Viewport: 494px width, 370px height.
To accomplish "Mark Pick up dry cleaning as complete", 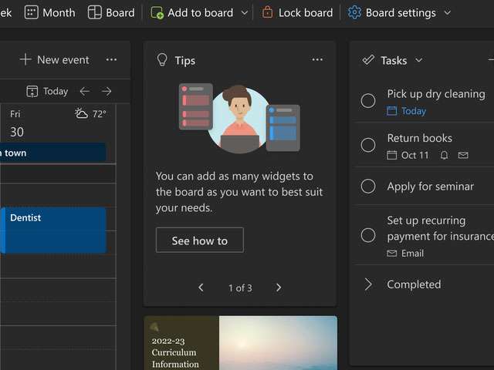I will pos(368,101).
